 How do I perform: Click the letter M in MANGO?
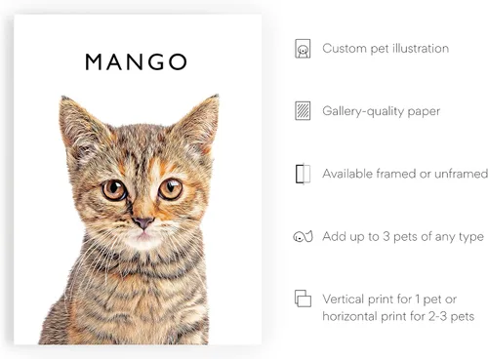point(94,61)
